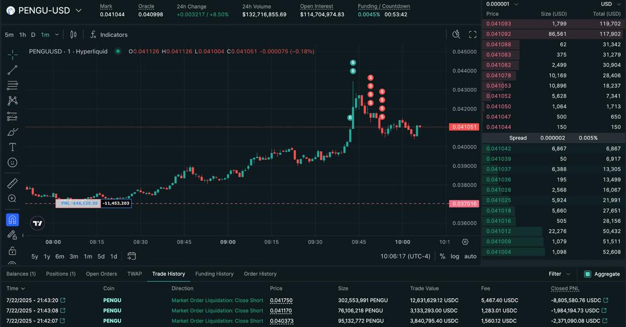Open explorer link for 21:42:07 trade time
This screenshot has height=327, width=626.
point(63,321)
